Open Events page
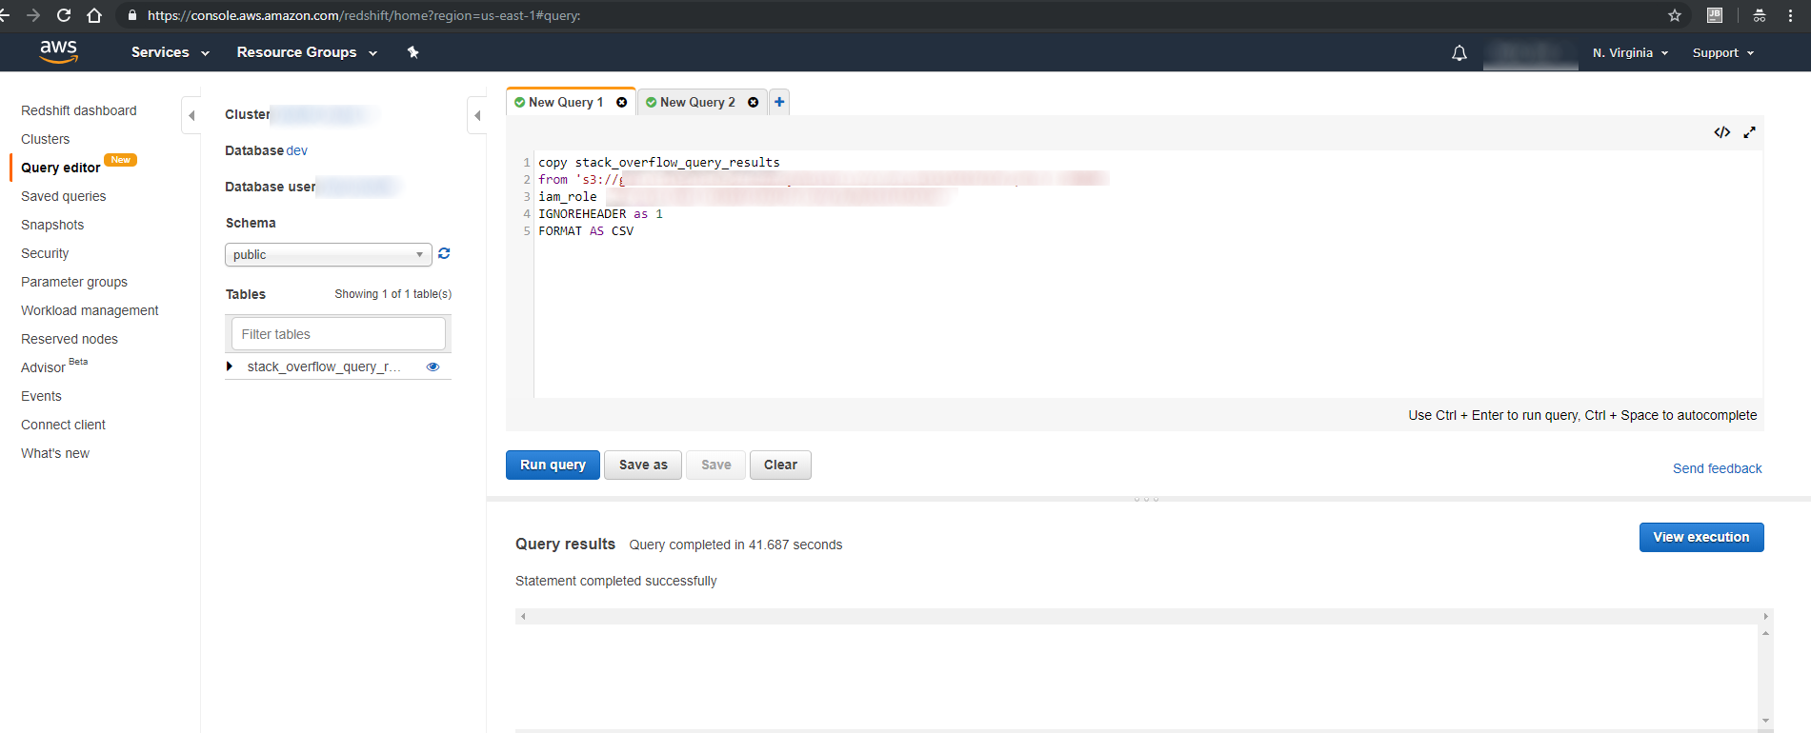The image size is (1811, 733). 41,396
